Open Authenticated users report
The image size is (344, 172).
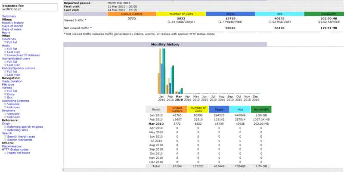coord(16,59)
